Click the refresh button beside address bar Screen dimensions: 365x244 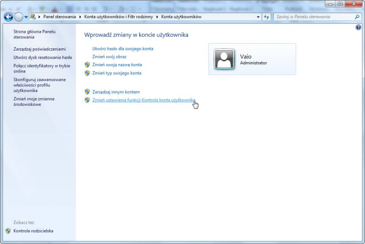pos(267,17)
